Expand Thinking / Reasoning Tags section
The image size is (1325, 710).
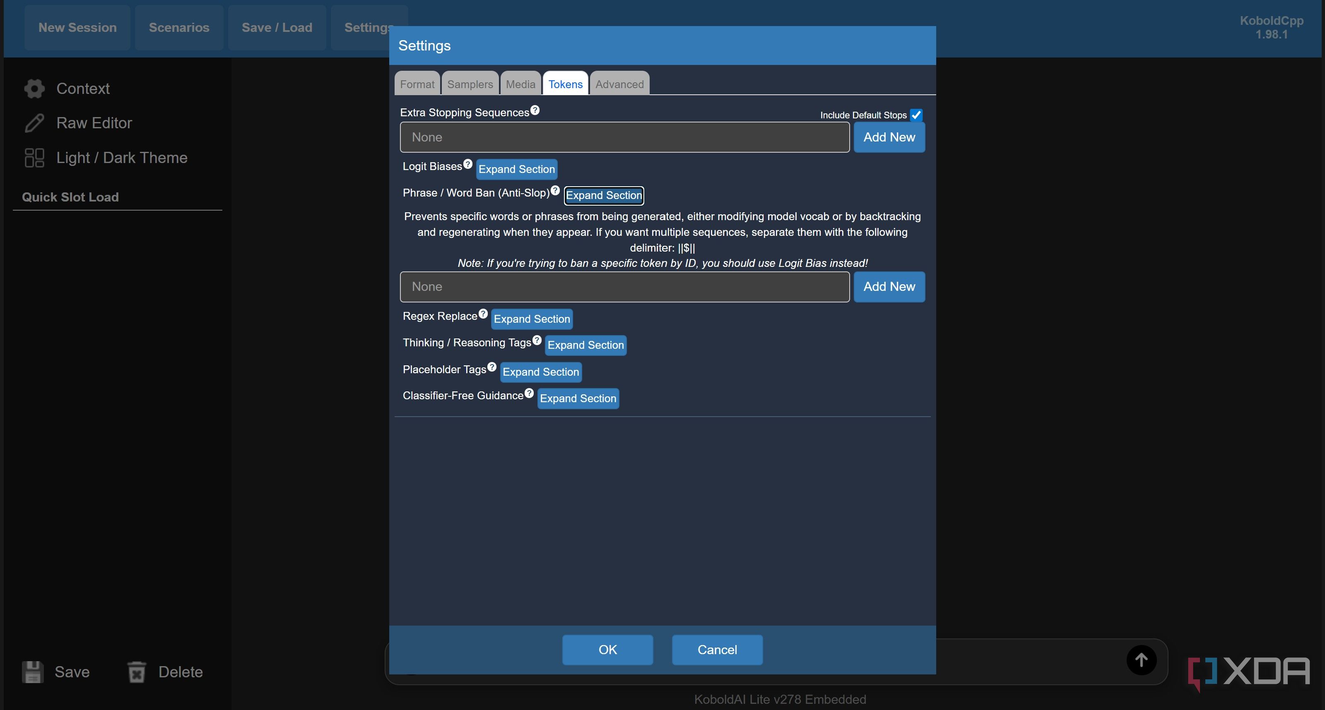click(585, 345)
